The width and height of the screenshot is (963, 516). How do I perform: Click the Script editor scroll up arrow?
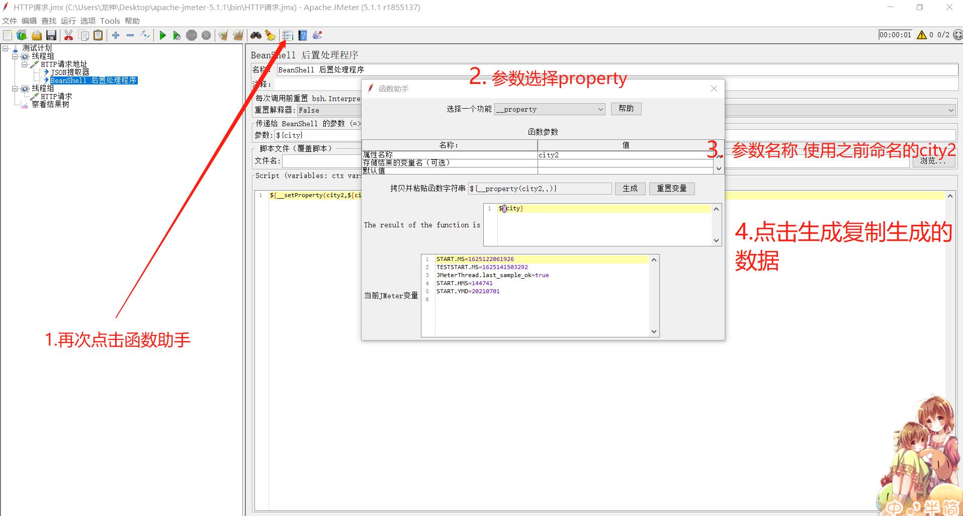click(950, 196)
